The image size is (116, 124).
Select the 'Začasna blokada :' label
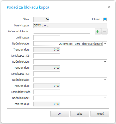[x=19, y=31]
